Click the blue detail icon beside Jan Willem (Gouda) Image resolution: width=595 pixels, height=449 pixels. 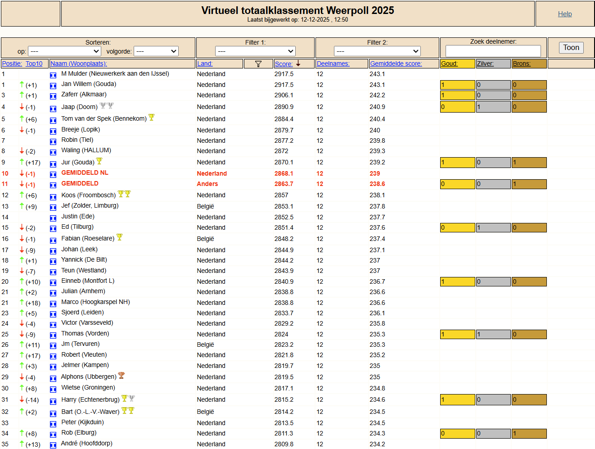tap(53, 86)
